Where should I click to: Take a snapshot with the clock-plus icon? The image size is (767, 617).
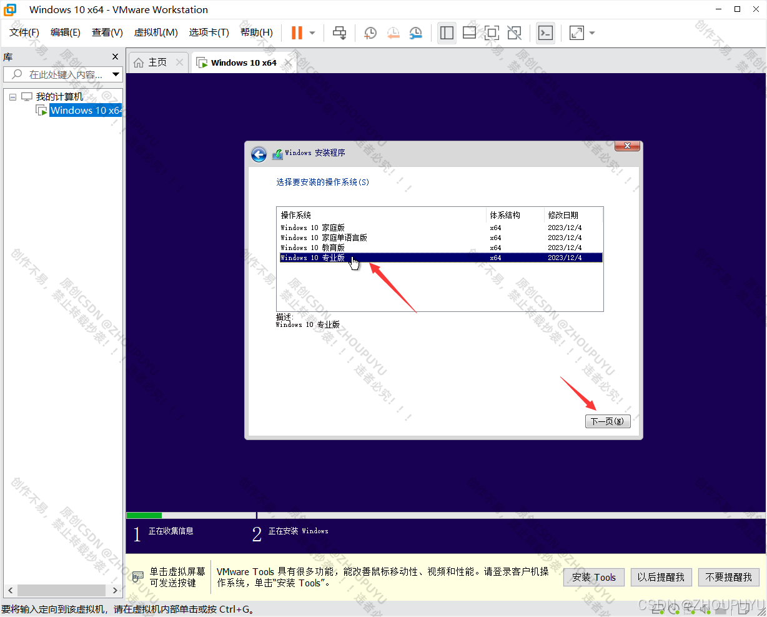[x=370, y=33]
